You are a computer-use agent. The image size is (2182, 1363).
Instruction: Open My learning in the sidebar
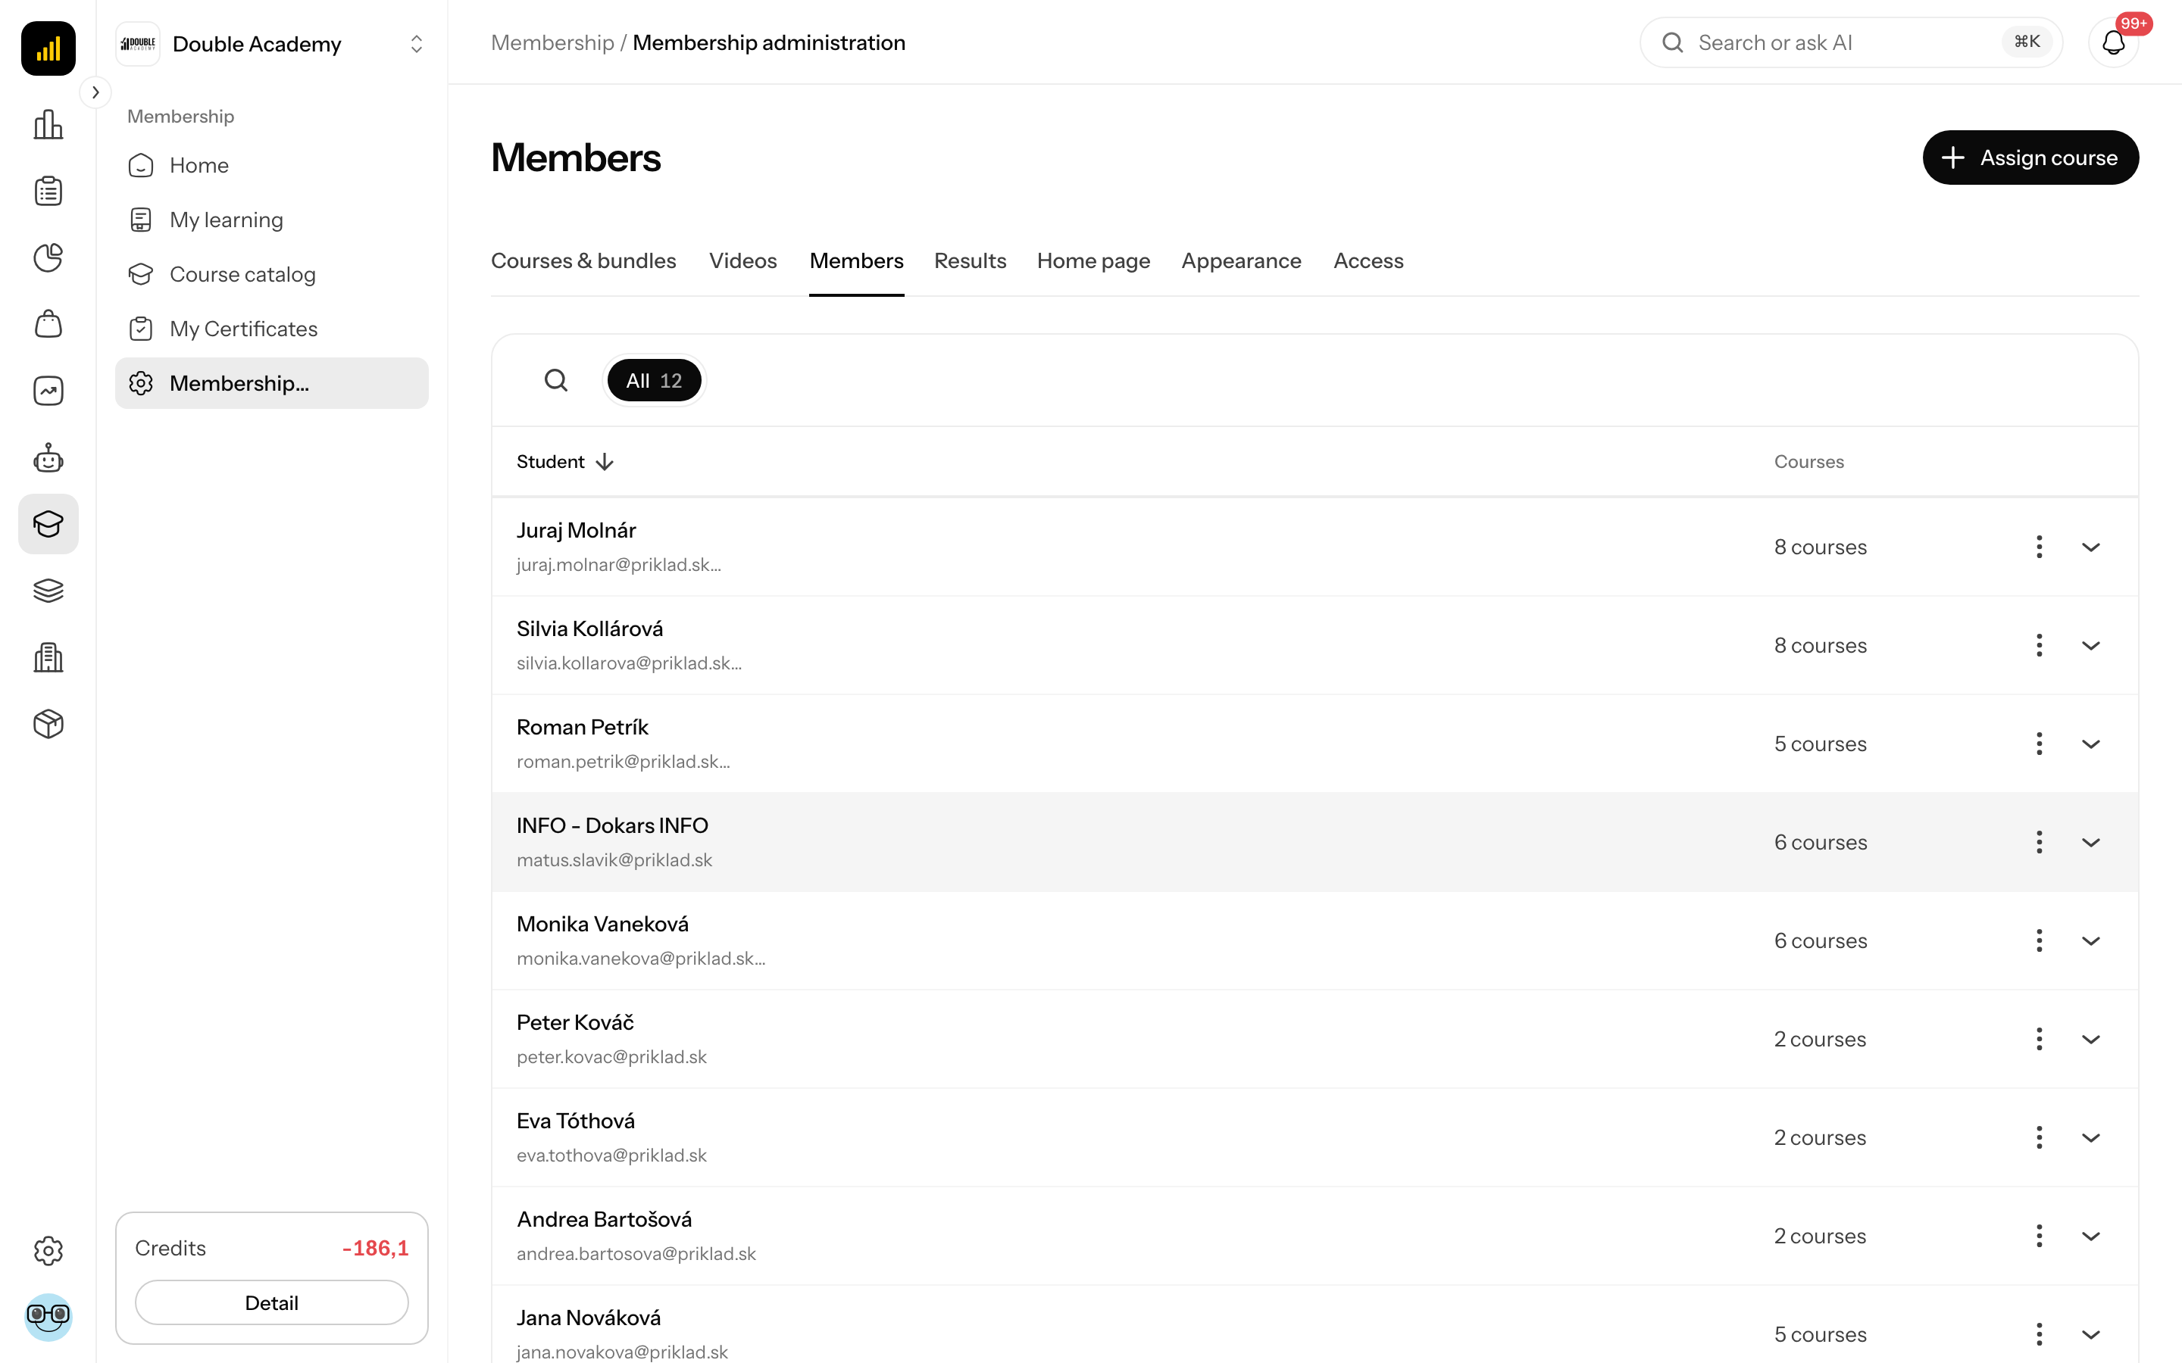click(271, 220)
